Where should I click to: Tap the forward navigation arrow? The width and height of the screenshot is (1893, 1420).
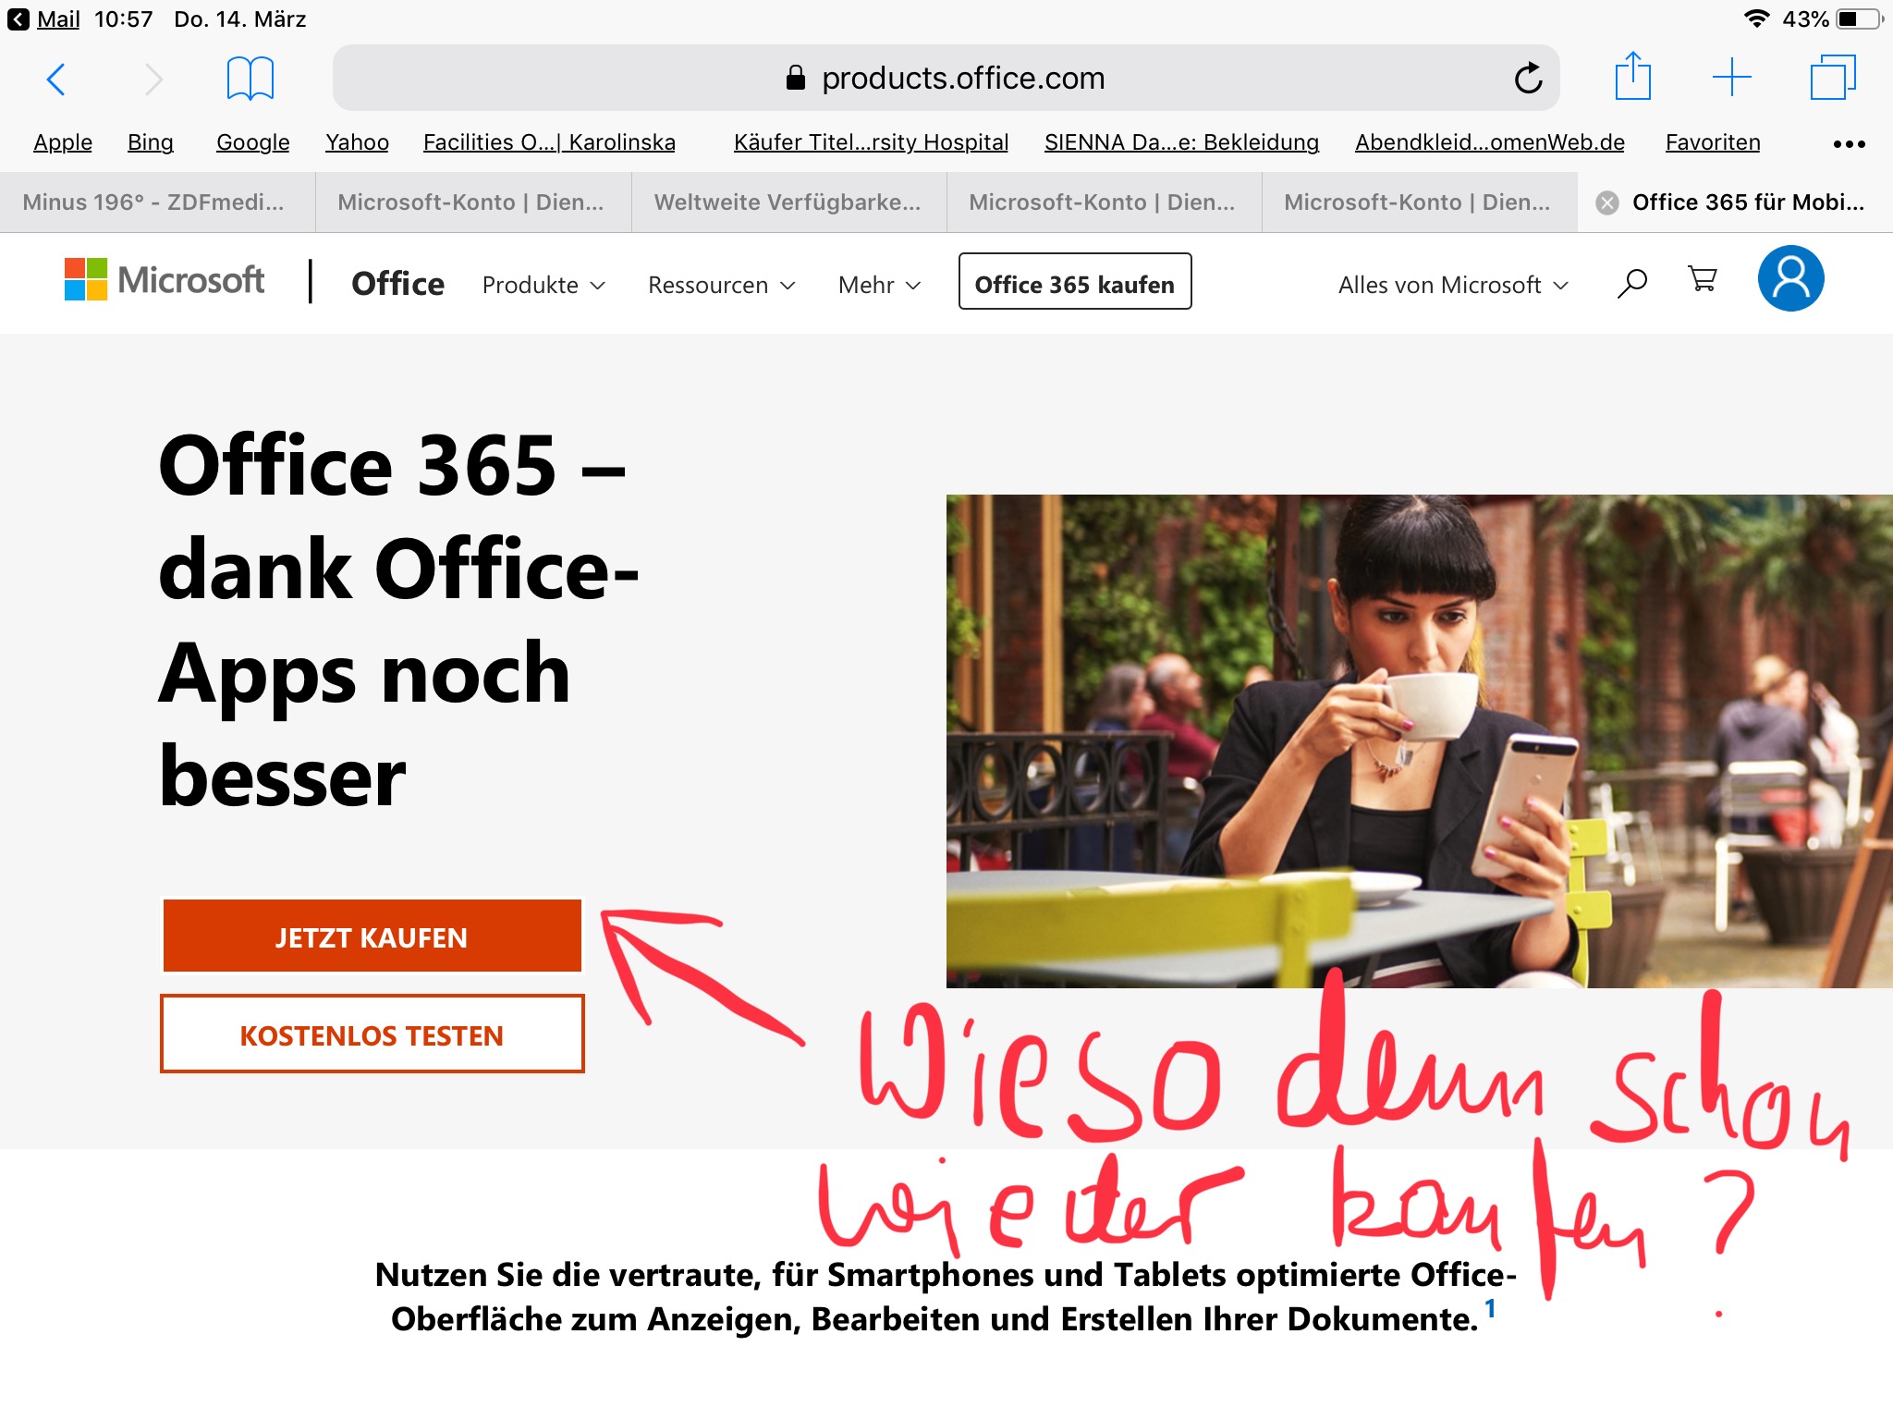click(154, 79)
